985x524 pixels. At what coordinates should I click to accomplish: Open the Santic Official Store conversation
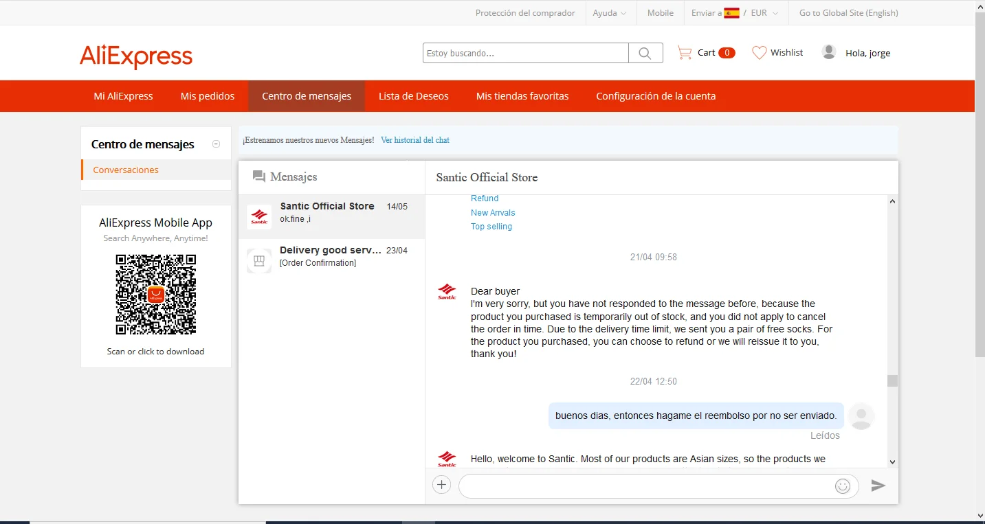331,217
